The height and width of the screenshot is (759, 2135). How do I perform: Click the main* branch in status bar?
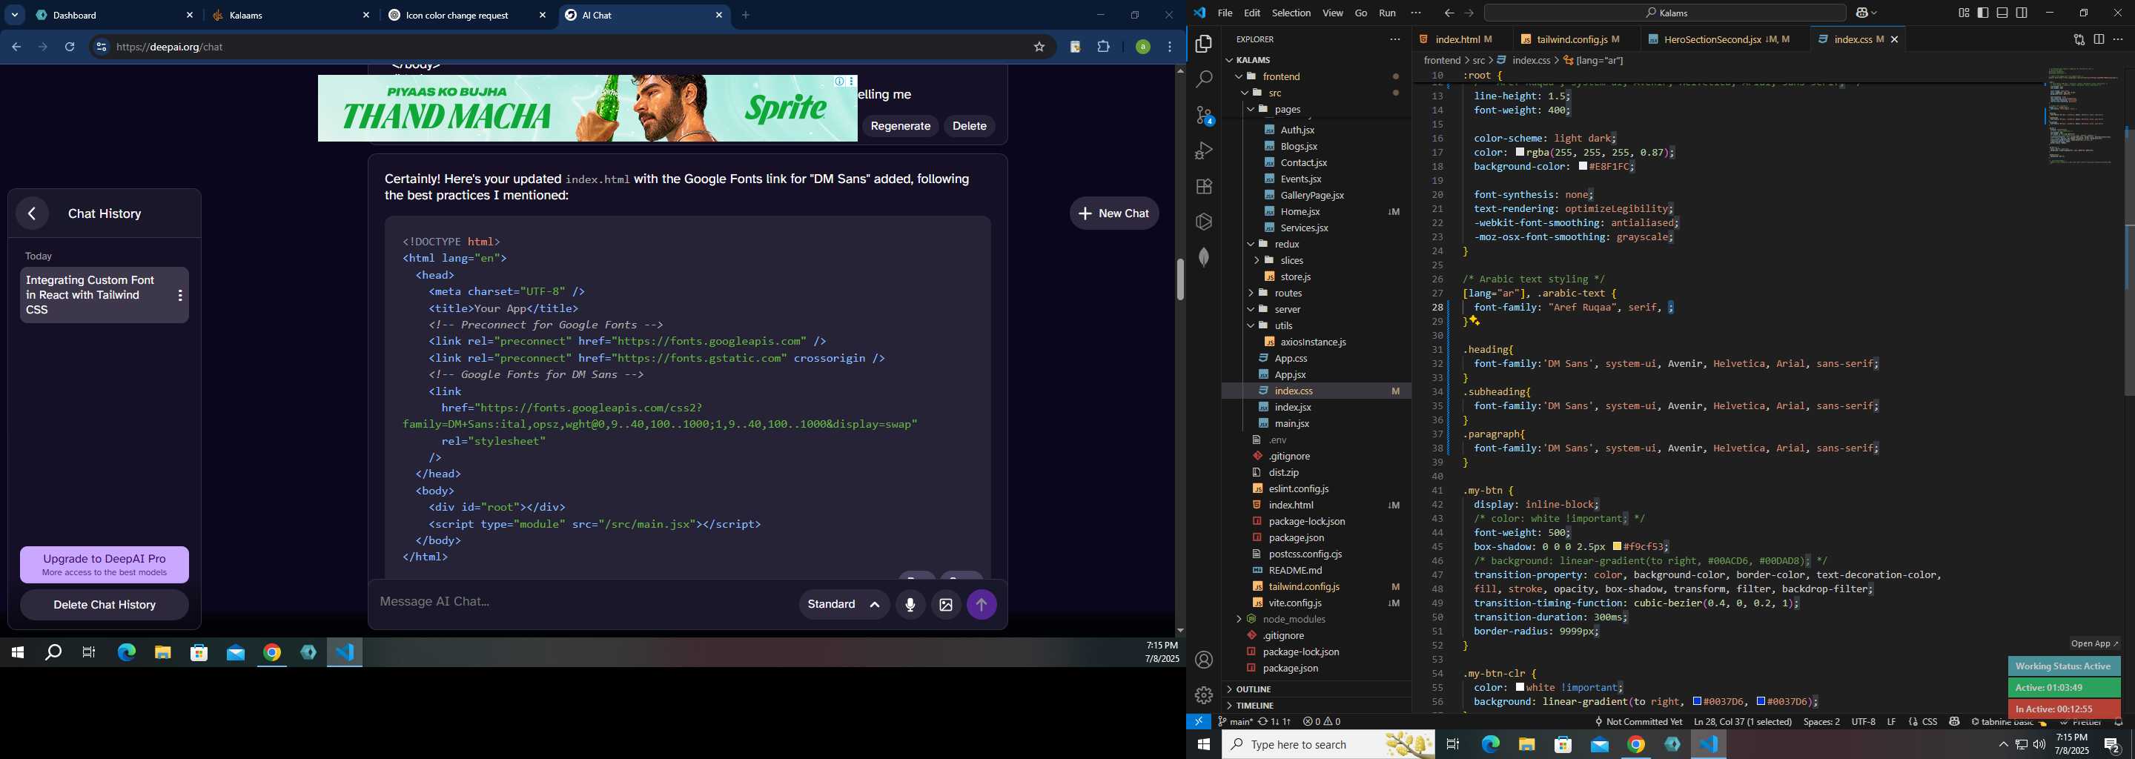click(1235, 722)
